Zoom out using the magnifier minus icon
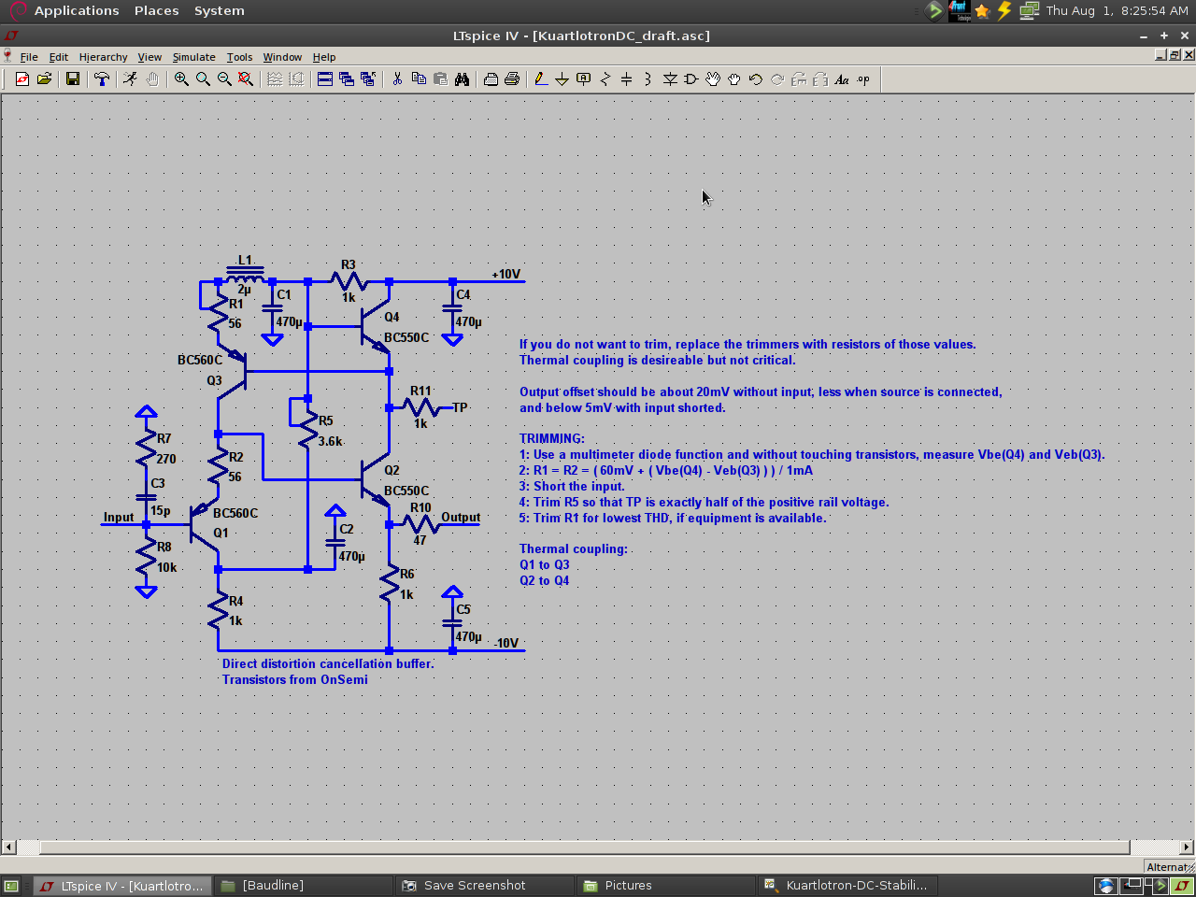Image resolution: width=1196 pixels, height=897 pixels. pyautogui.click(x=224, y=79)
